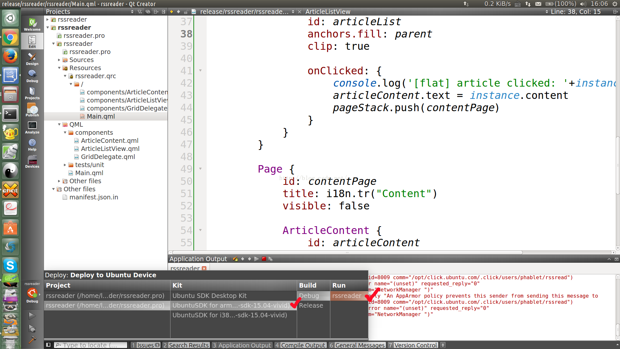The height and width of the screenshot is (349, 620).
Task: Open General Messages tab
Action: click(x=357, y=345)
